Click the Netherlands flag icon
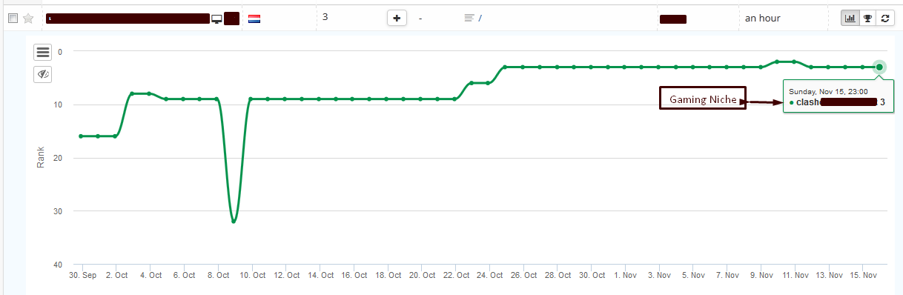 pos(254,19)
